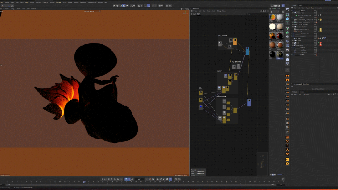Click the red Redshift tag on SHIP
Image resolution: width=338 pixels, height=190 pixels.
pos(320,43)
